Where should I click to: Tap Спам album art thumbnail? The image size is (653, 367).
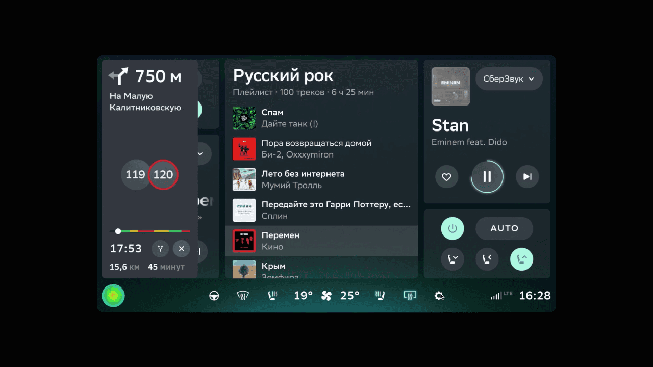pyautogui.click(x=244, y=118)
